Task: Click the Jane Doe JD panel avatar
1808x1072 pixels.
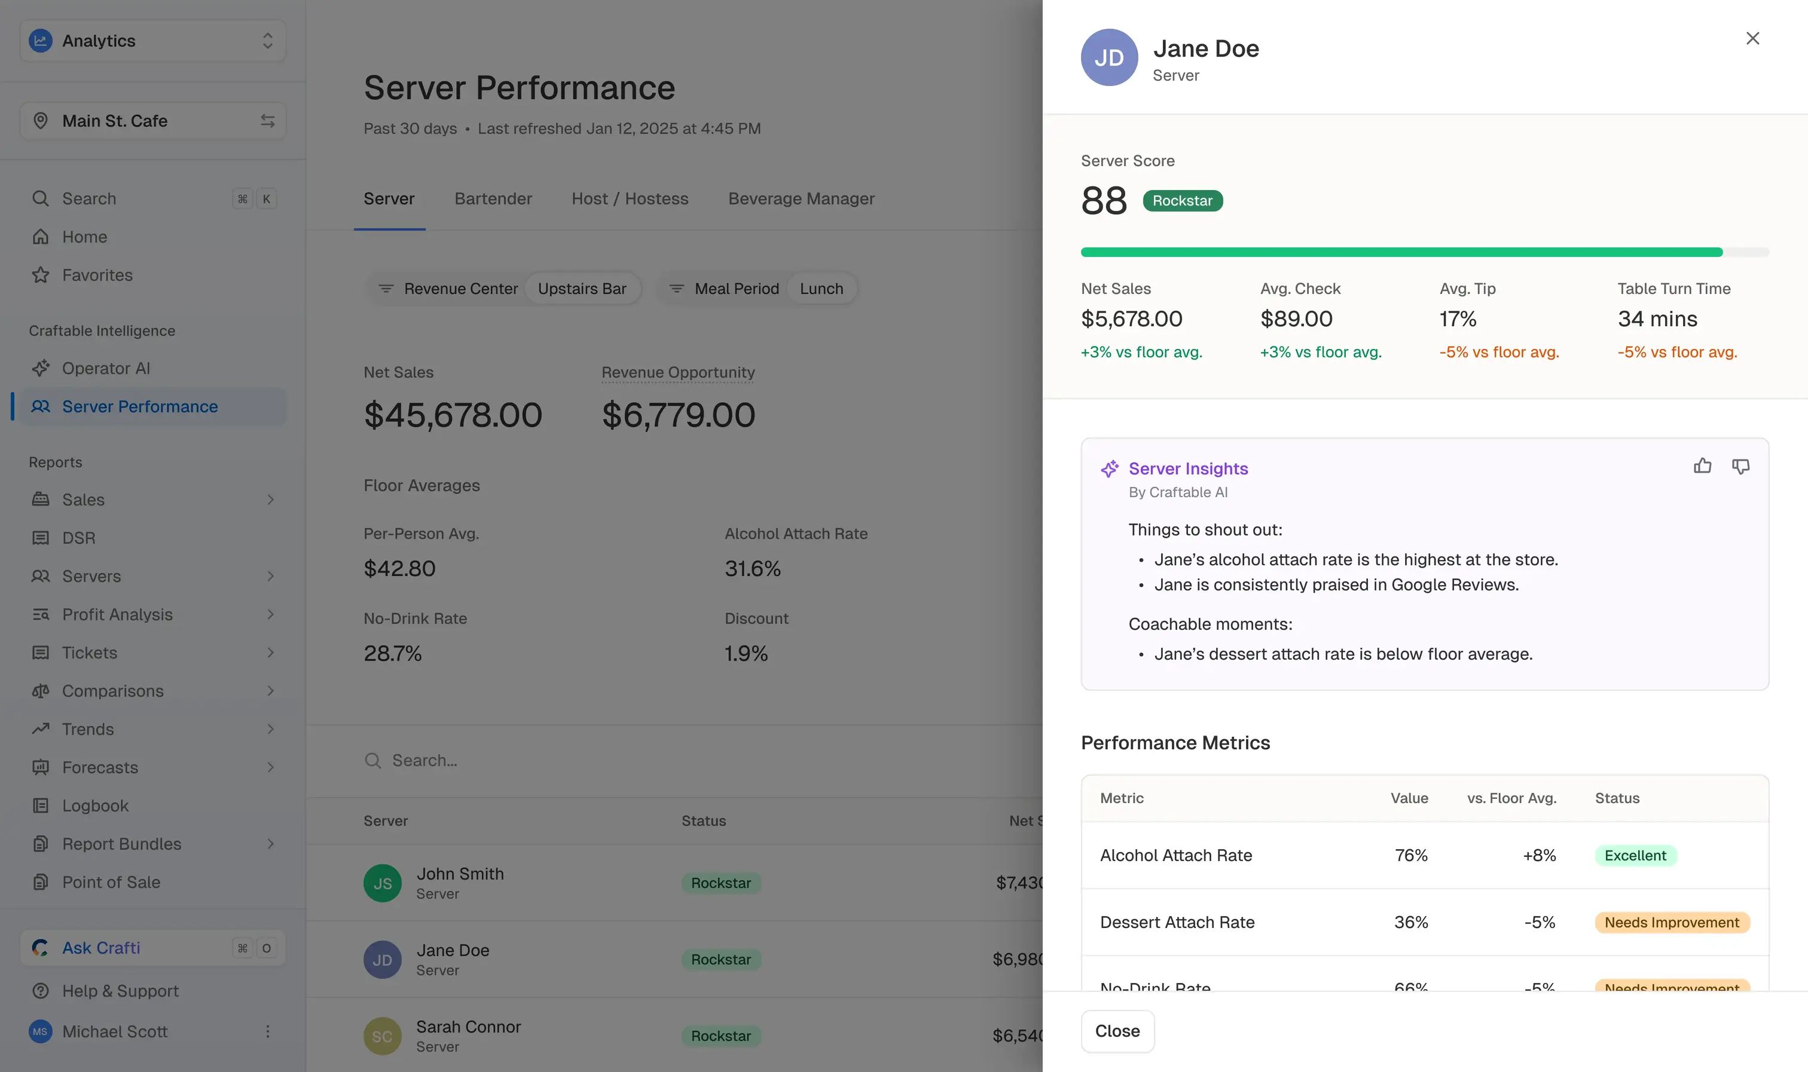Action: [1109, 58]
